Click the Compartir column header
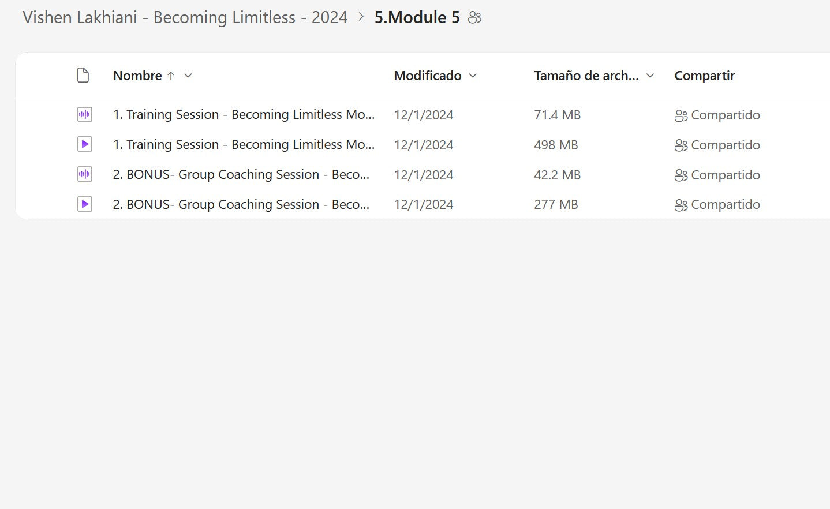This screenshot has width=830, height=509. 704,76
